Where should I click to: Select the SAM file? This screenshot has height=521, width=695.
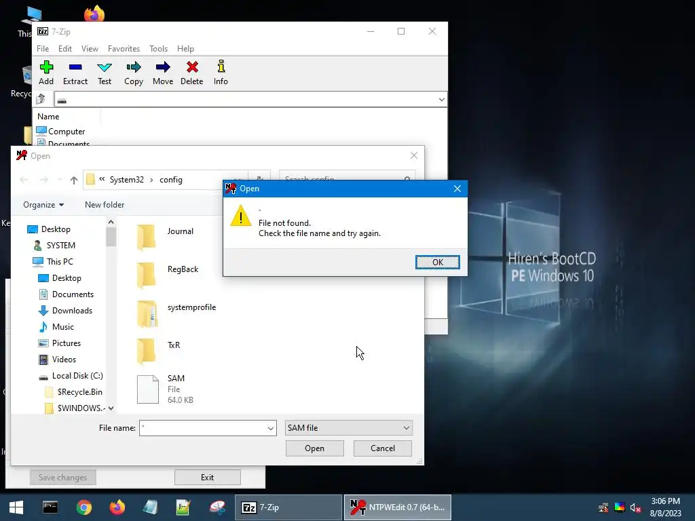(x=166, y=389)
